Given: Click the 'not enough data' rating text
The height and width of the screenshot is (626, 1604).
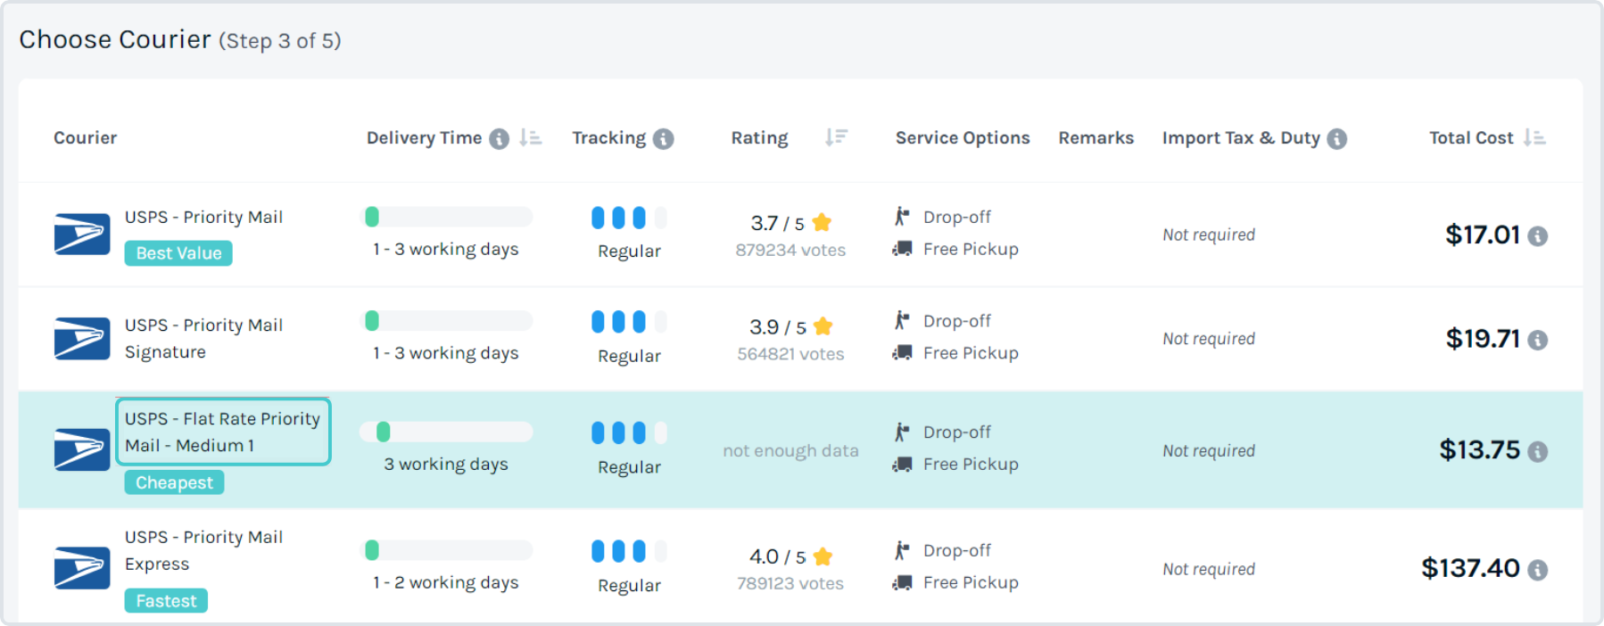Looking at the screenshot, I should pyautogui.click(x=790, y=451).
